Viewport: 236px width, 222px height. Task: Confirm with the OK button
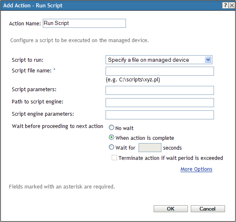(x=171, y=209)
